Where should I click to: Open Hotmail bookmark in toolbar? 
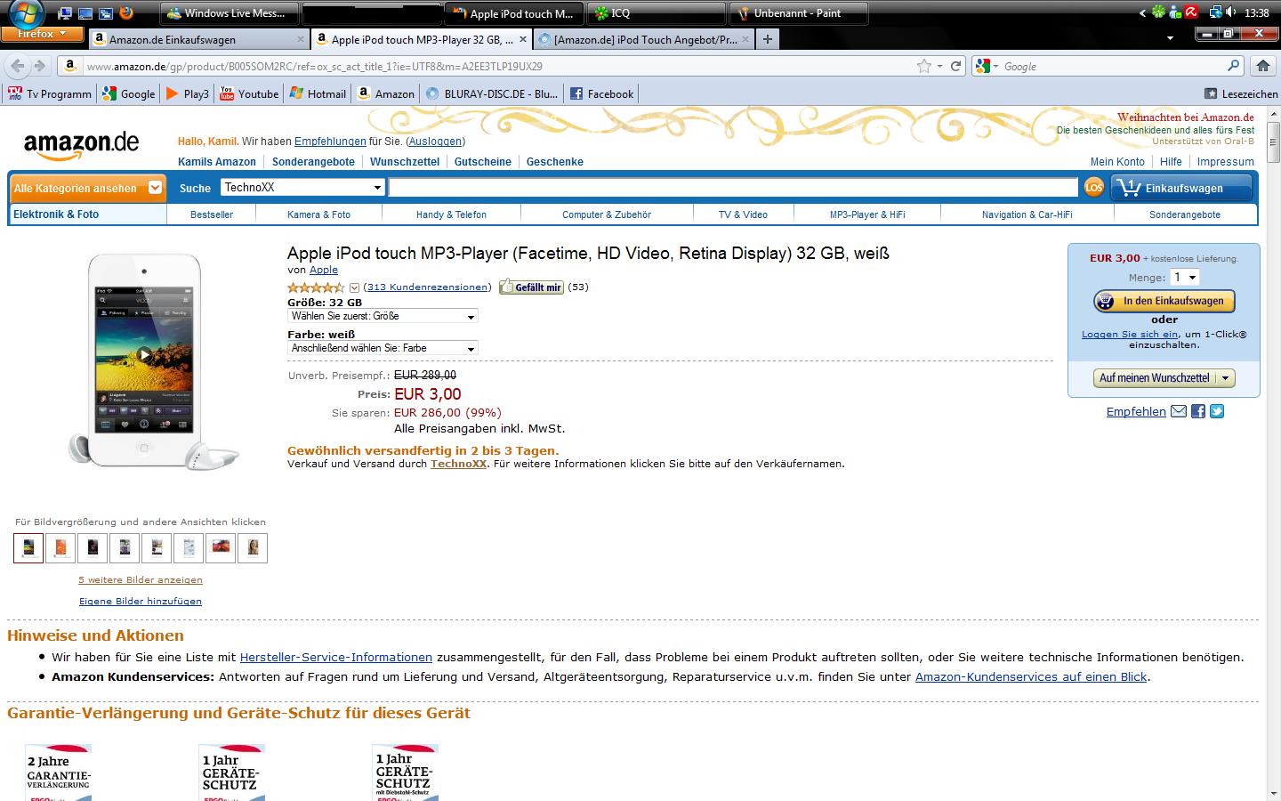pyautogui.click(x=318, y=93)
